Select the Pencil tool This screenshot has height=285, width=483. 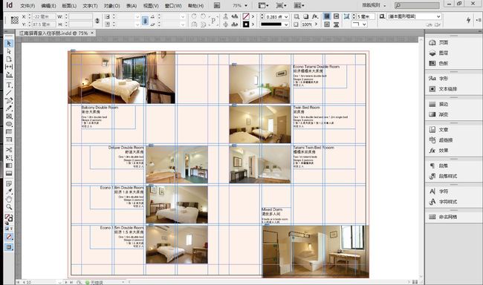pyautogui.click(x=9, y=108)
